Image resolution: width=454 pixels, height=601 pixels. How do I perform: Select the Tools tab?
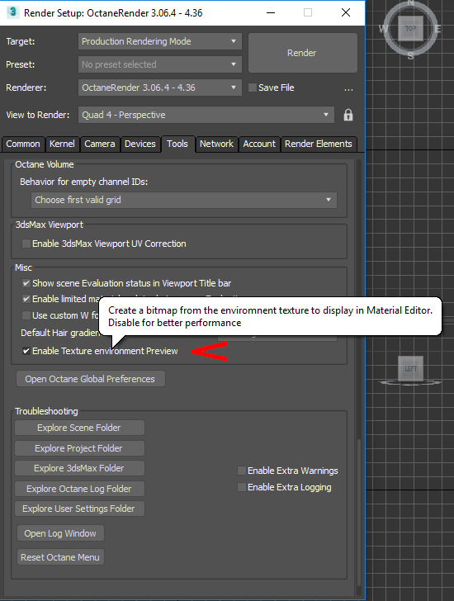coord(177,144)
